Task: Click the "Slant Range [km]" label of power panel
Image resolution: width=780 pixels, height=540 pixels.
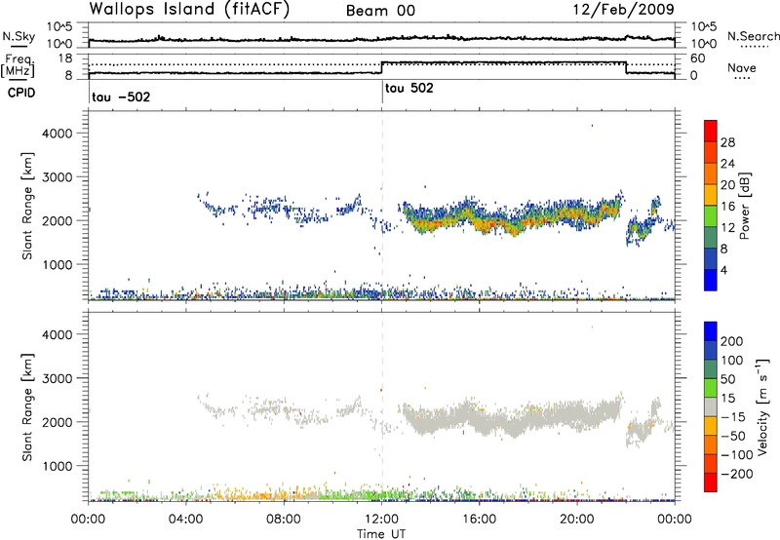Action: (x=27, y=206)
